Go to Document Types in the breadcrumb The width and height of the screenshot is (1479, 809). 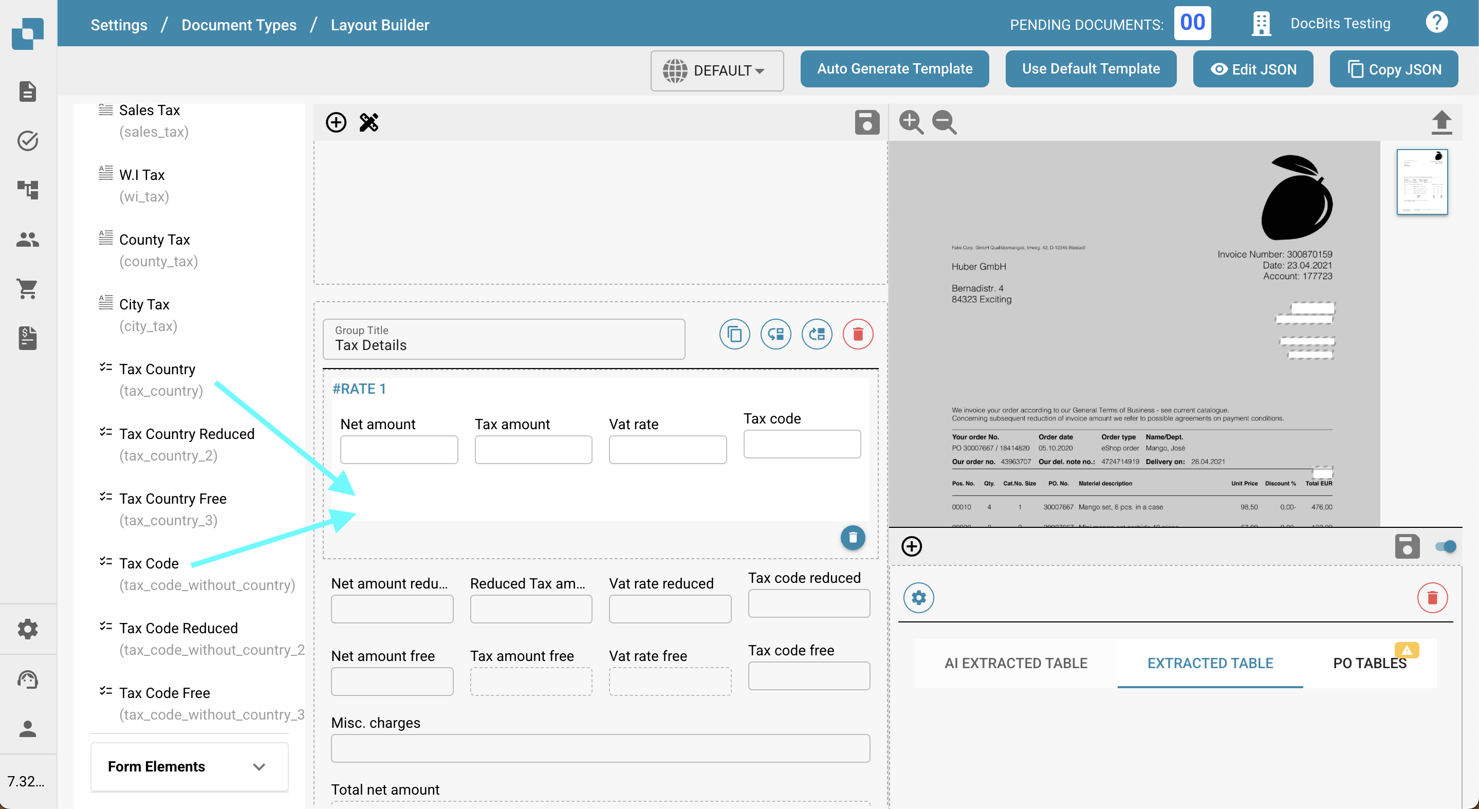(x=239, y=25)
